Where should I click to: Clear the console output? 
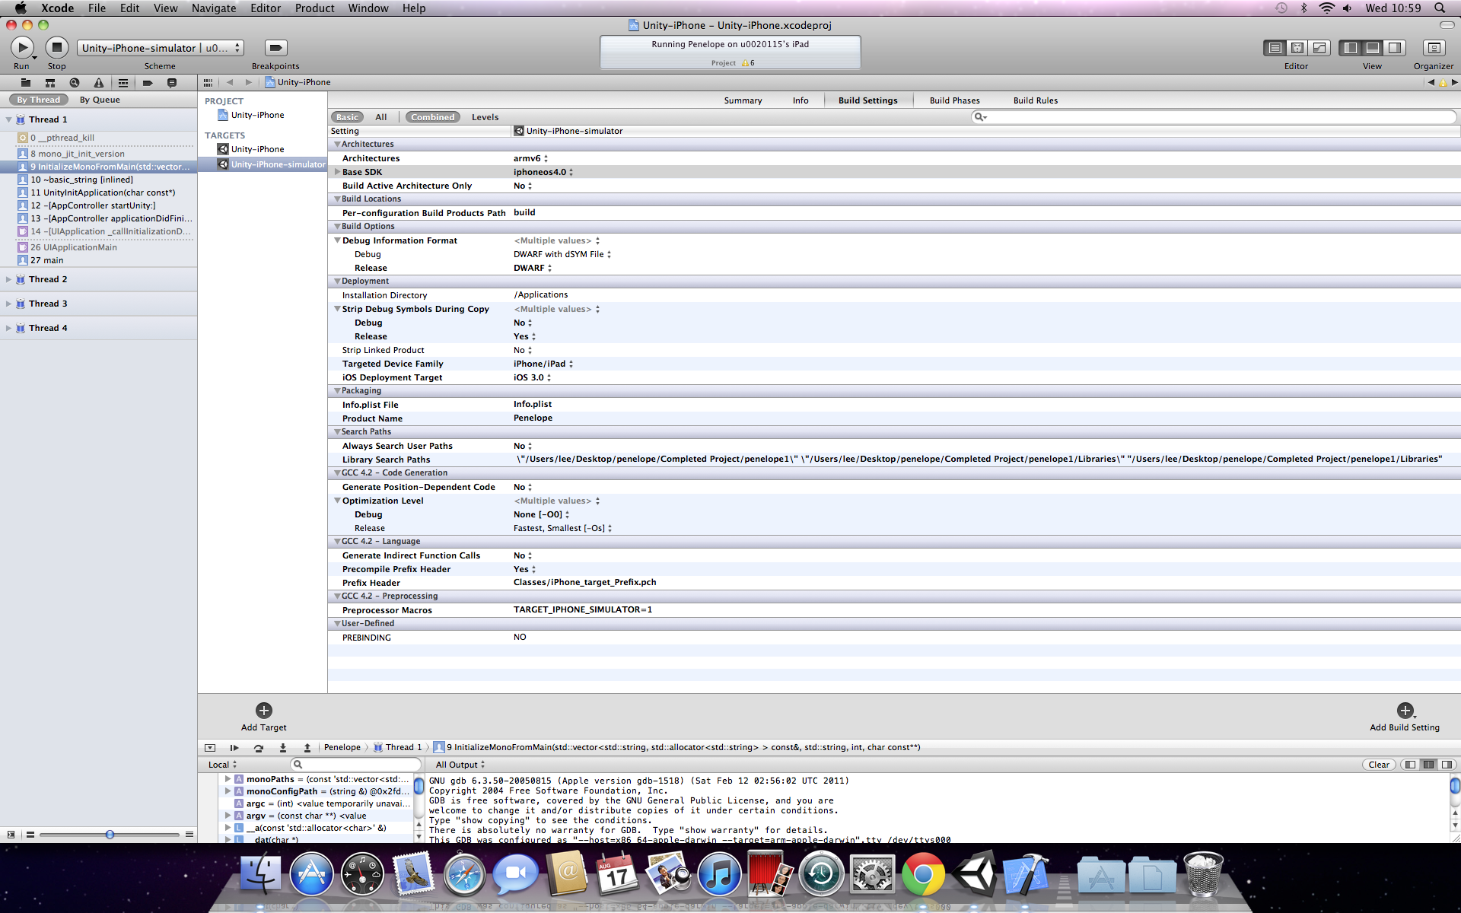[x=1378, y=765]
